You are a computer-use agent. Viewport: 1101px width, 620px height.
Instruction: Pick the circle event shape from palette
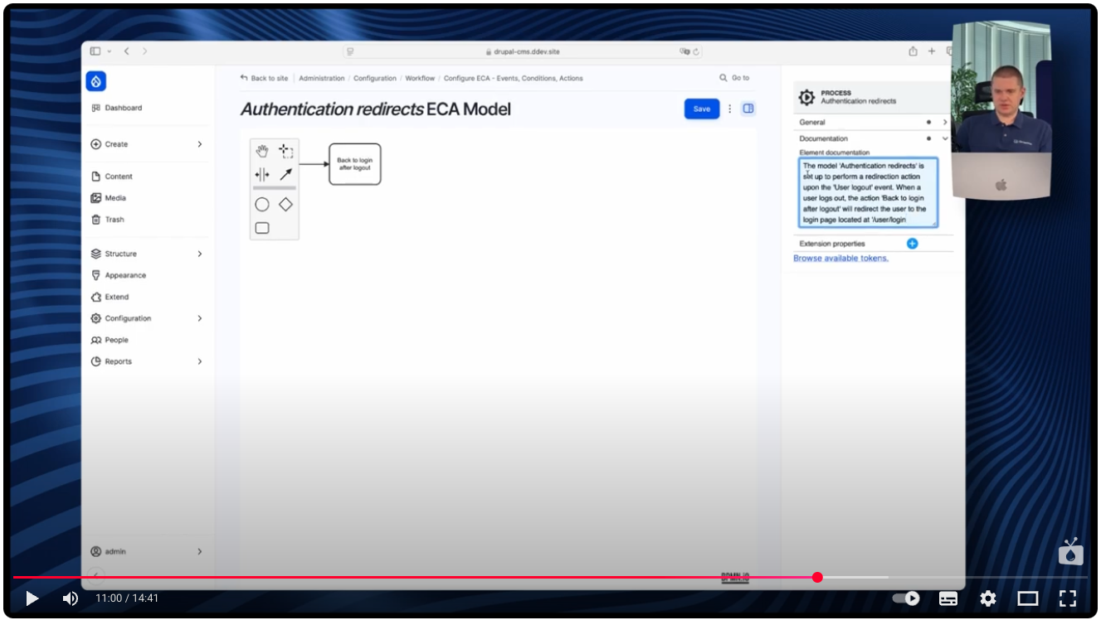pyautogui.click(x=261, y=204)
